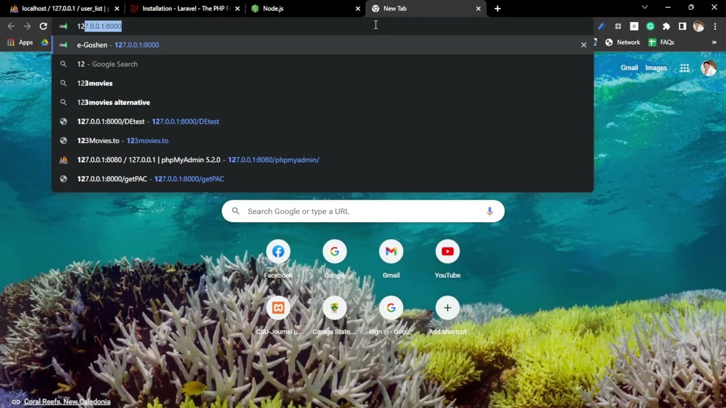Choose the '12 - Google Search' suggestion

[322, 64]
